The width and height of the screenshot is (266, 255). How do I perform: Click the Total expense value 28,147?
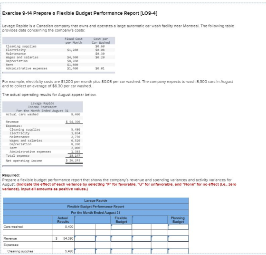75,156
